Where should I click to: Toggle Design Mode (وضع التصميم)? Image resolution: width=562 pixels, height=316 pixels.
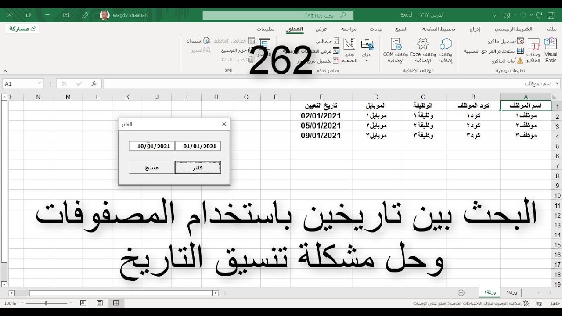[x=349, y=50]
